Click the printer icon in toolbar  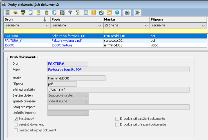(x=127, y=12)
